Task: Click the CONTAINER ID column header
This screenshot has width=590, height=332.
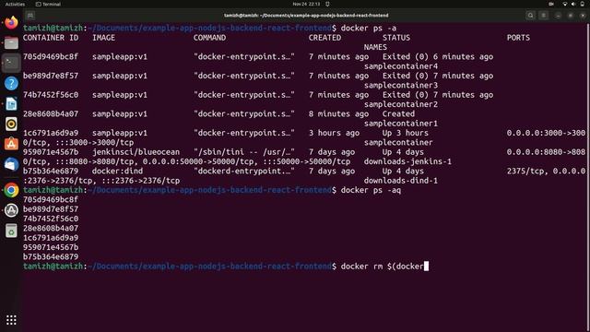Action: (51, 38)
